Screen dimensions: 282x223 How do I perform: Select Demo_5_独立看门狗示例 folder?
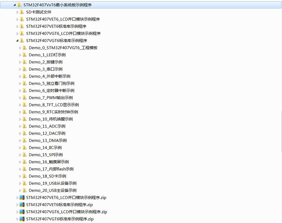pos(51,83)
